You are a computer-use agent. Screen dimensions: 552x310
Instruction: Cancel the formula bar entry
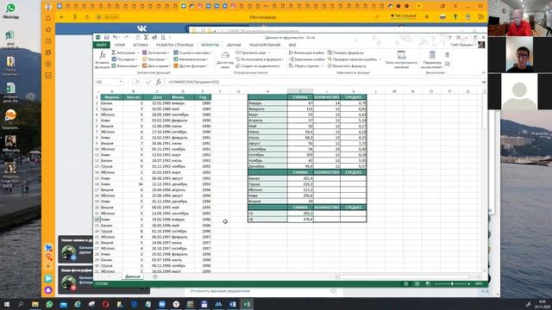click(138, 82)
